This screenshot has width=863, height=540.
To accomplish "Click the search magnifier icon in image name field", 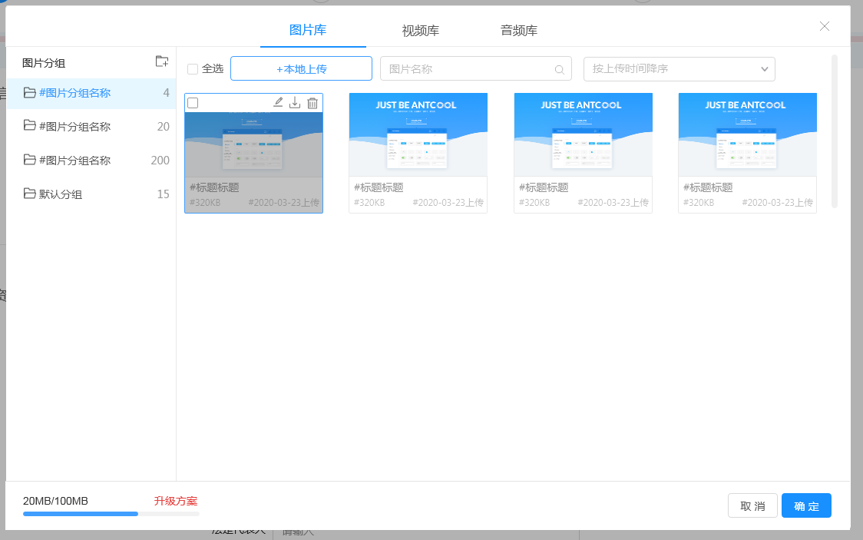I will tap(559, 69).
